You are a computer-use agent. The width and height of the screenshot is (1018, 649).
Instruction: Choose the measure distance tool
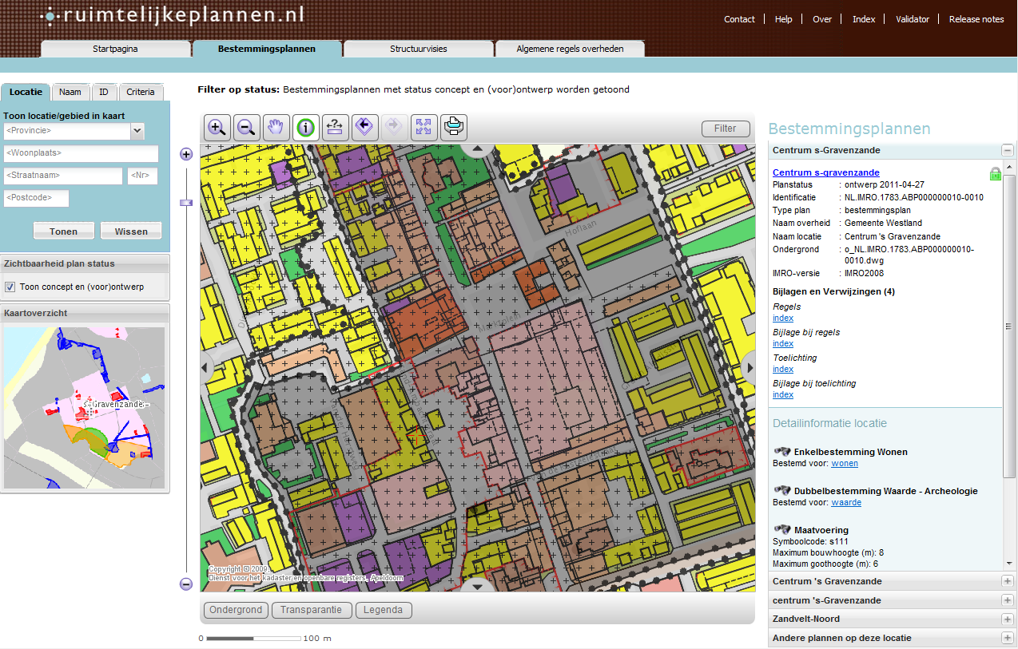click(x=336, y=127)
